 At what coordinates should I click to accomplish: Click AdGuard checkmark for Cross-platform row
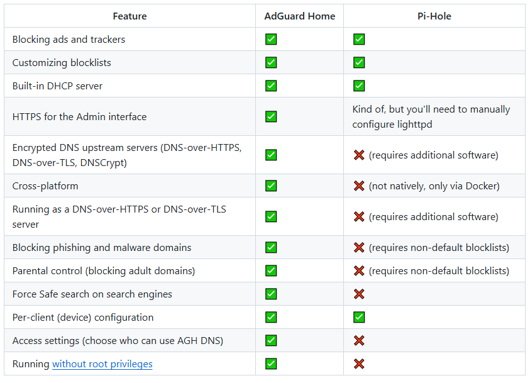[271, 186]
